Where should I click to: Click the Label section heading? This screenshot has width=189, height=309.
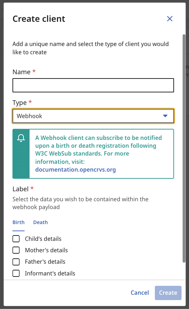(x=20, y=189)
